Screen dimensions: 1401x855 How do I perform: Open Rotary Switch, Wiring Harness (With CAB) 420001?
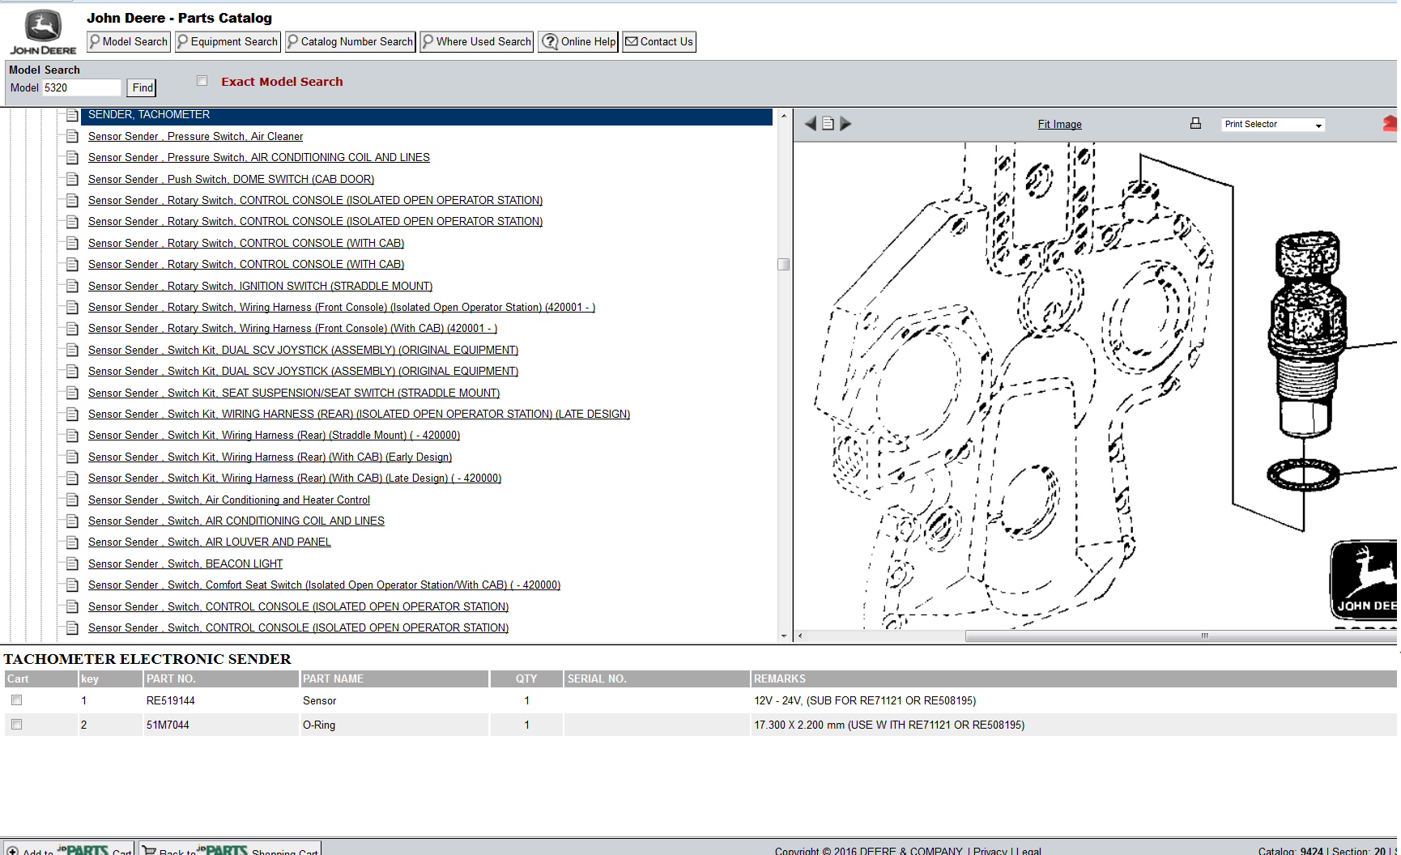tap(292, 329)
